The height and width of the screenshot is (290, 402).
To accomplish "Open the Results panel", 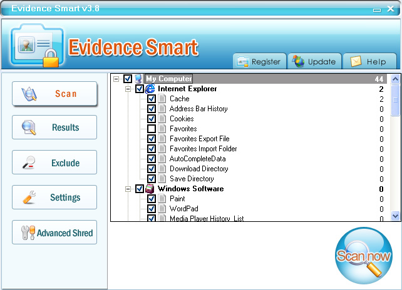I will tap(54, 127).
